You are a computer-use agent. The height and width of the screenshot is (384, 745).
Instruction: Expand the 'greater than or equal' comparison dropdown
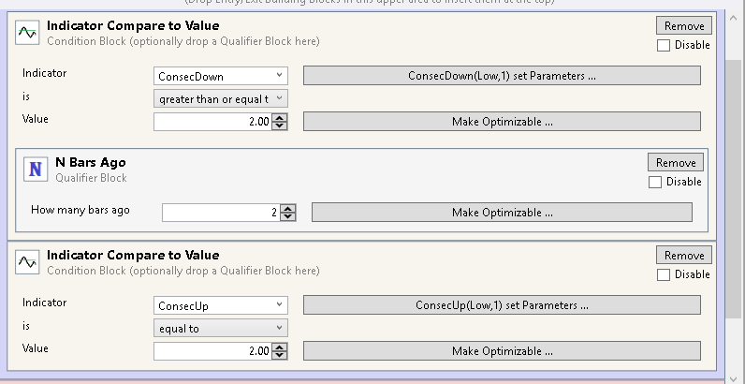pos(221,98)
